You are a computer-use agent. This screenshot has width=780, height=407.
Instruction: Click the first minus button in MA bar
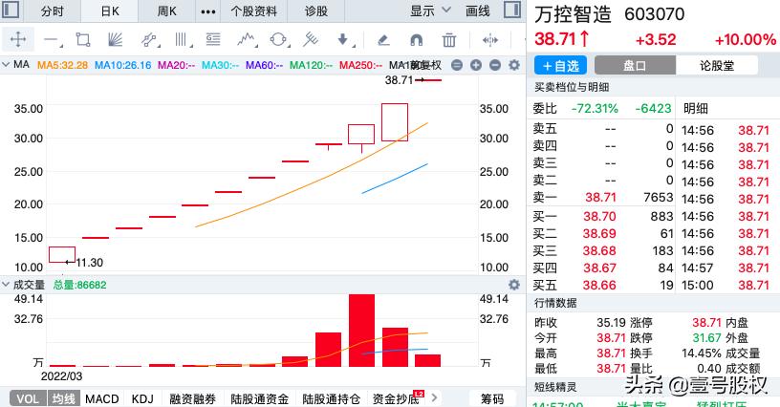(x=457, y=65)
